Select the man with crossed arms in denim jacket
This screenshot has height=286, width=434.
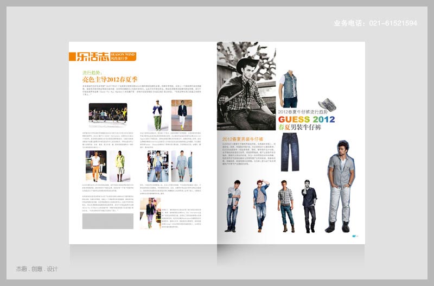click(x=233, y=206)
